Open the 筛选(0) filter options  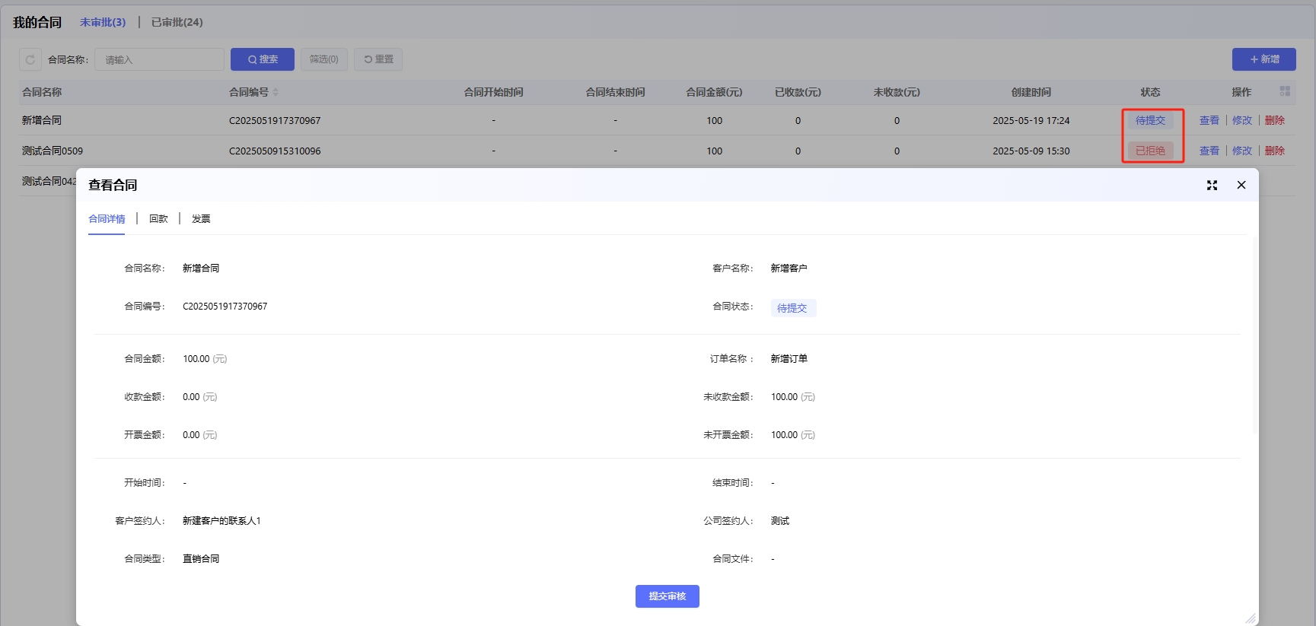[323, 59]
